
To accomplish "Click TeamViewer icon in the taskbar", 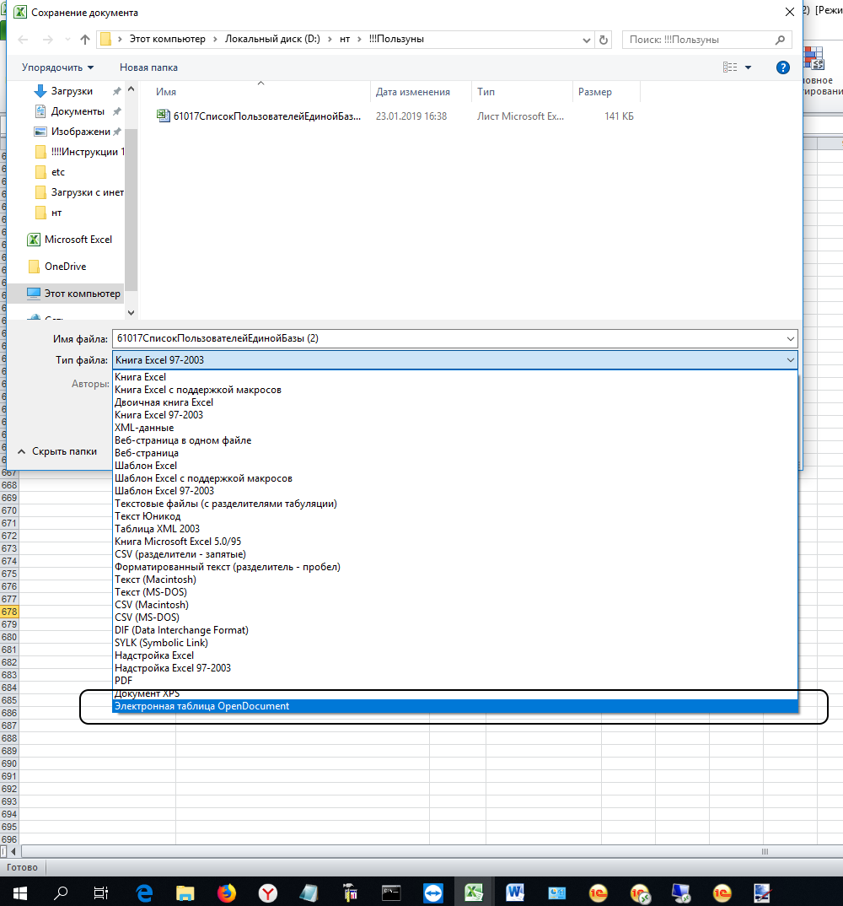I will (432, 893).
